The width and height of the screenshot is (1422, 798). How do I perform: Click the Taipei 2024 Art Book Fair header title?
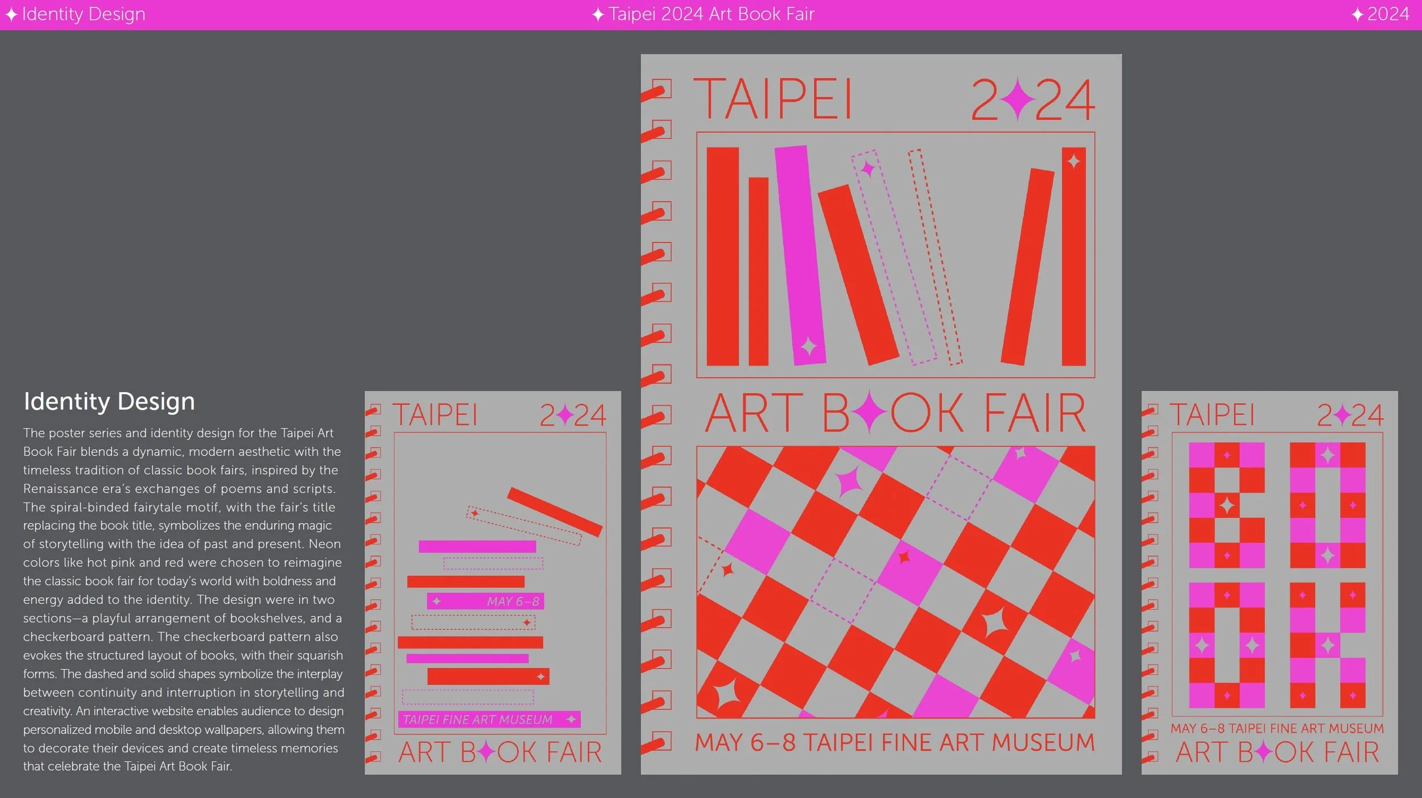point(711,14)
